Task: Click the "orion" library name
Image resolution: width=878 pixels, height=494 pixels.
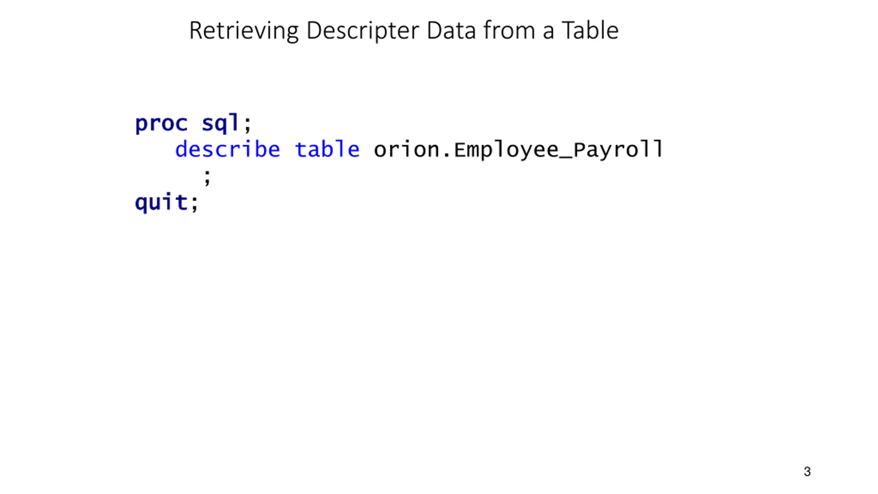Action: (406, 150)
